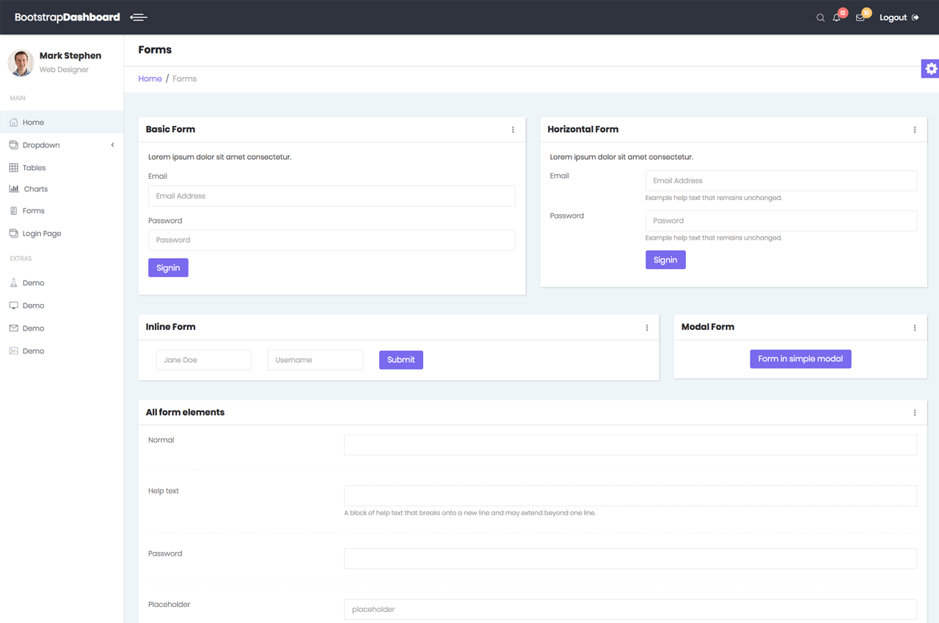Screen dimensions: 939x623
Task: Click the BootstrapDashboard brand logo
Action: pos(67,17)
